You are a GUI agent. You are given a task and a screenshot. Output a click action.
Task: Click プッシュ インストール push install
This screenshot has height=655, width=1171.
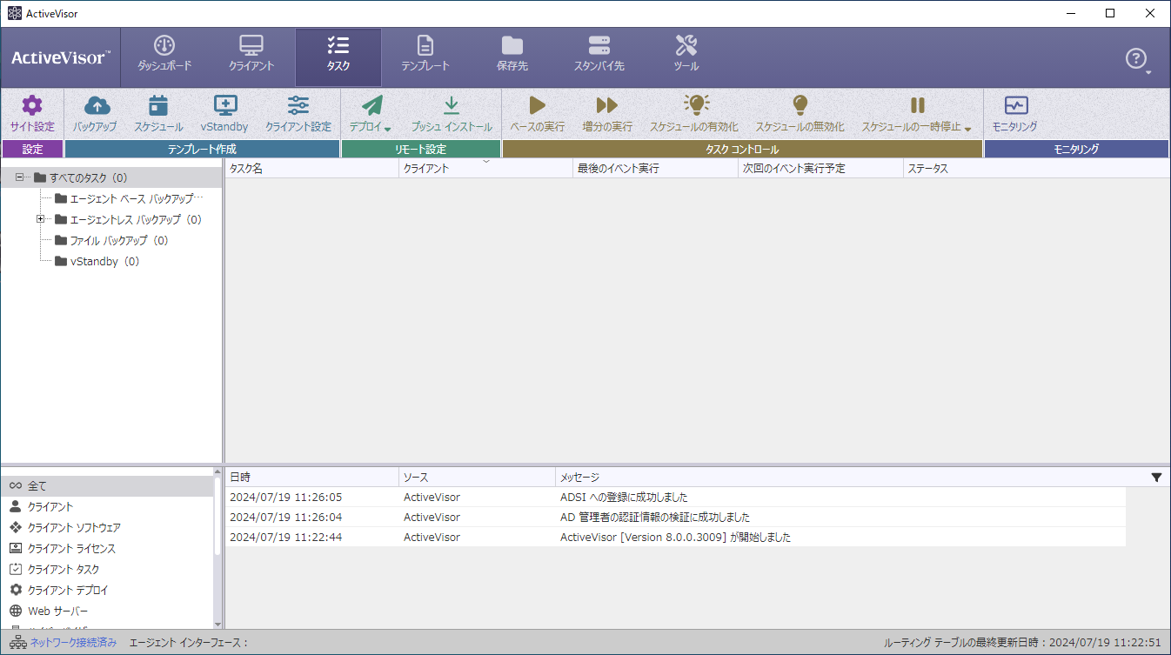452,114
